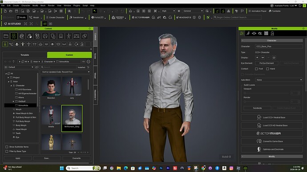Open the vertical Scene side tab
This screenshot has width=307, height=172.
(x=95, y=56)
